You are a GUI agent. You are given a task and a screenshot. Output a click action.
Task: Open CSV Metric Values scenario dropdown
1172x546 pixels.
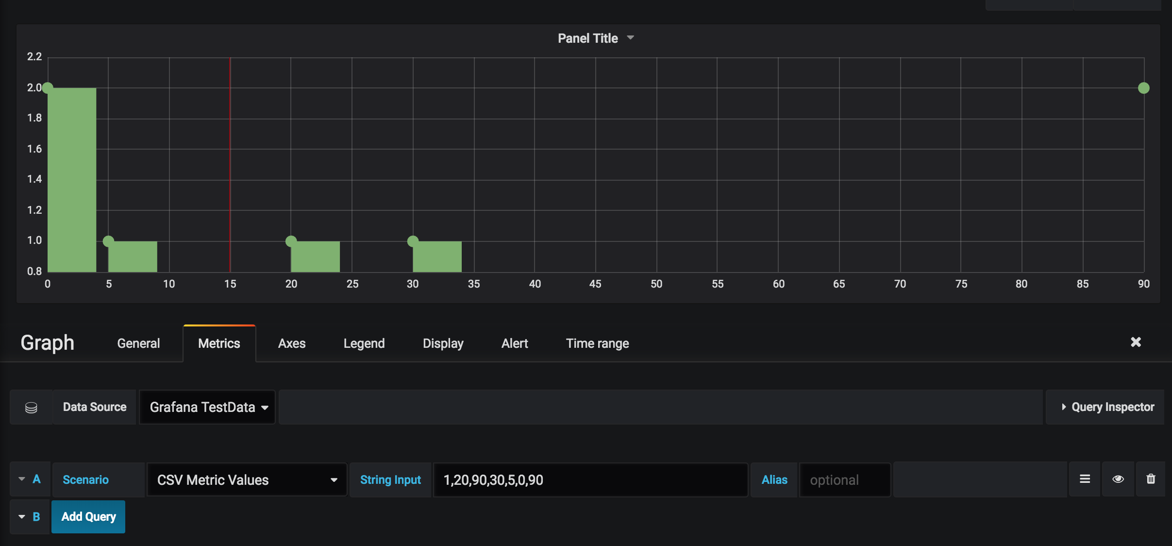(x=247, y=480)
